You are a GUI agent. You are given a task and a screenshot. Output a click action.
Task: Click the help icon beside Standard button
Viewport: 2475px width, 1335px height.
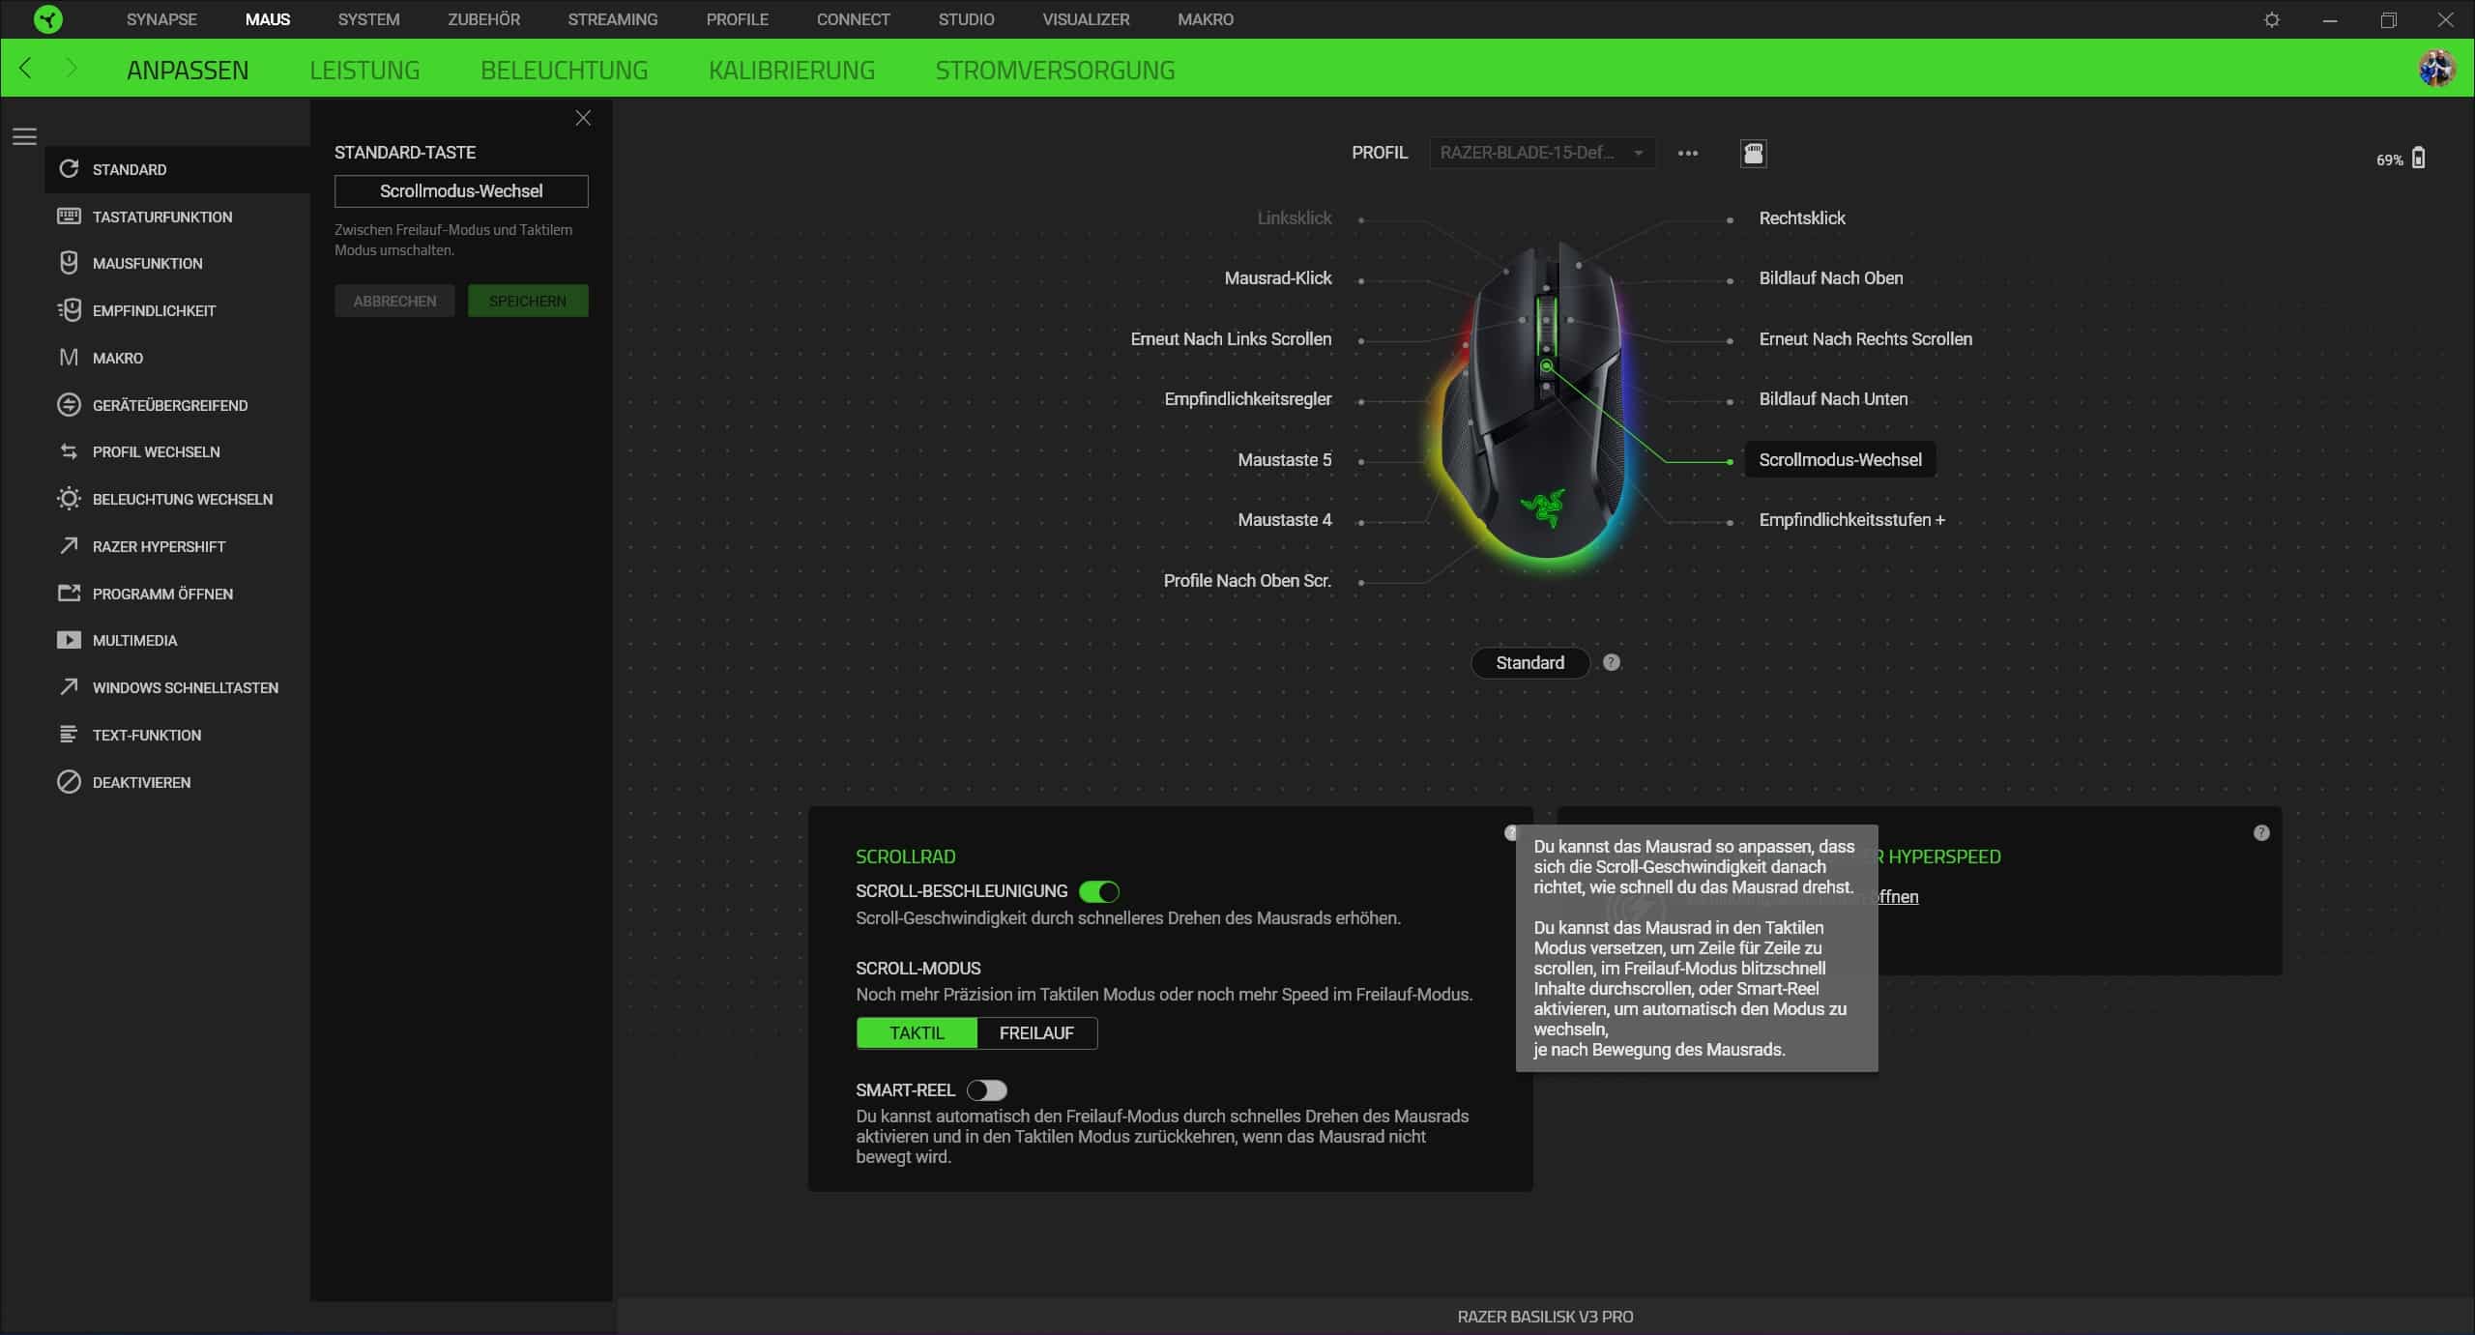pyautogui.click(x=1611, y=662)
